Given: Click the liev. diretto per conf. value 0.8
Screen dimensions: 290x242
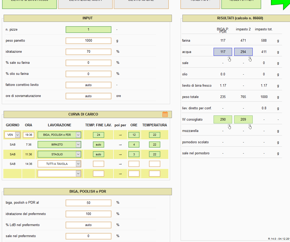Looking at the screenshot, I should click(x=264, y=108).
